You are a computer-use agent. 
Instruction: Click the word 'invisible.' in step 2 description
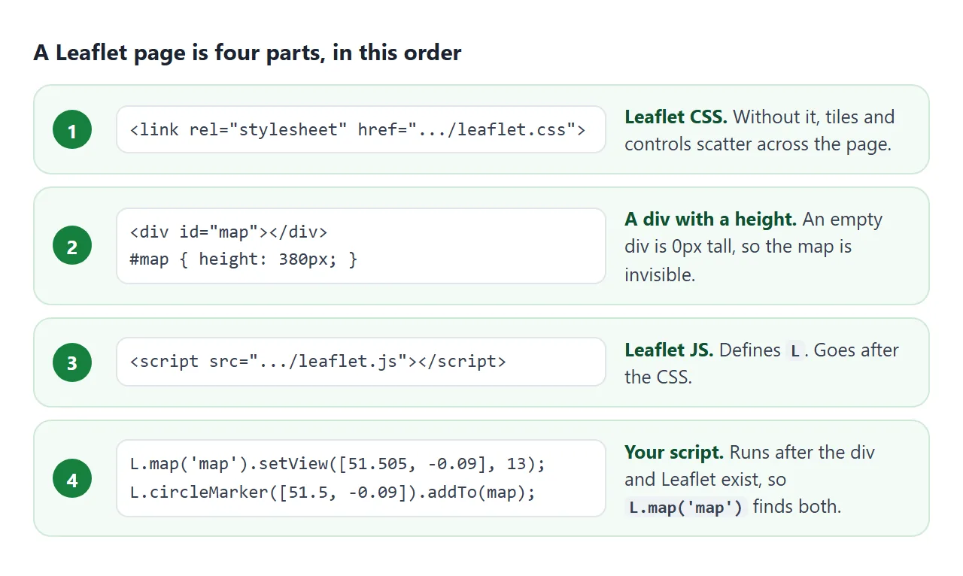coord(660,274)
